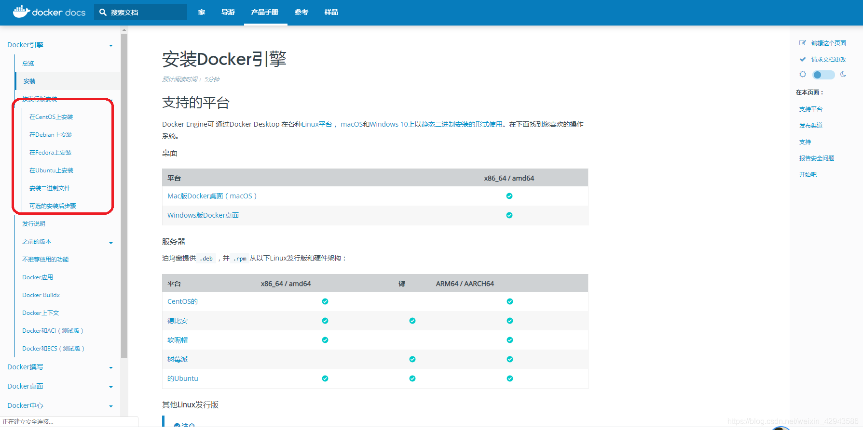Click the search magnifier icon
Screen dimensions: 863x430
[x=103, y=13]
